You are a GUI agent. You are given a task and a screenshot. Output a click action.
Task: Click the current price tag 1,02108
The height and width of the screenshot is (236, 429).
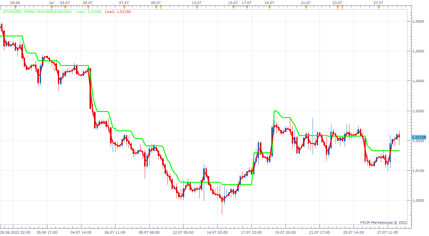click(x=419, y=138)
